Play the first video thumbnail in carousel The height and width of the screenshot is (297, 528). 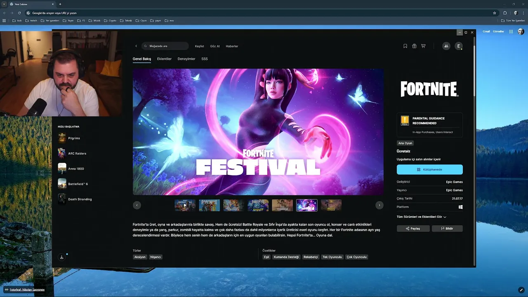click(x=185, y=205)
